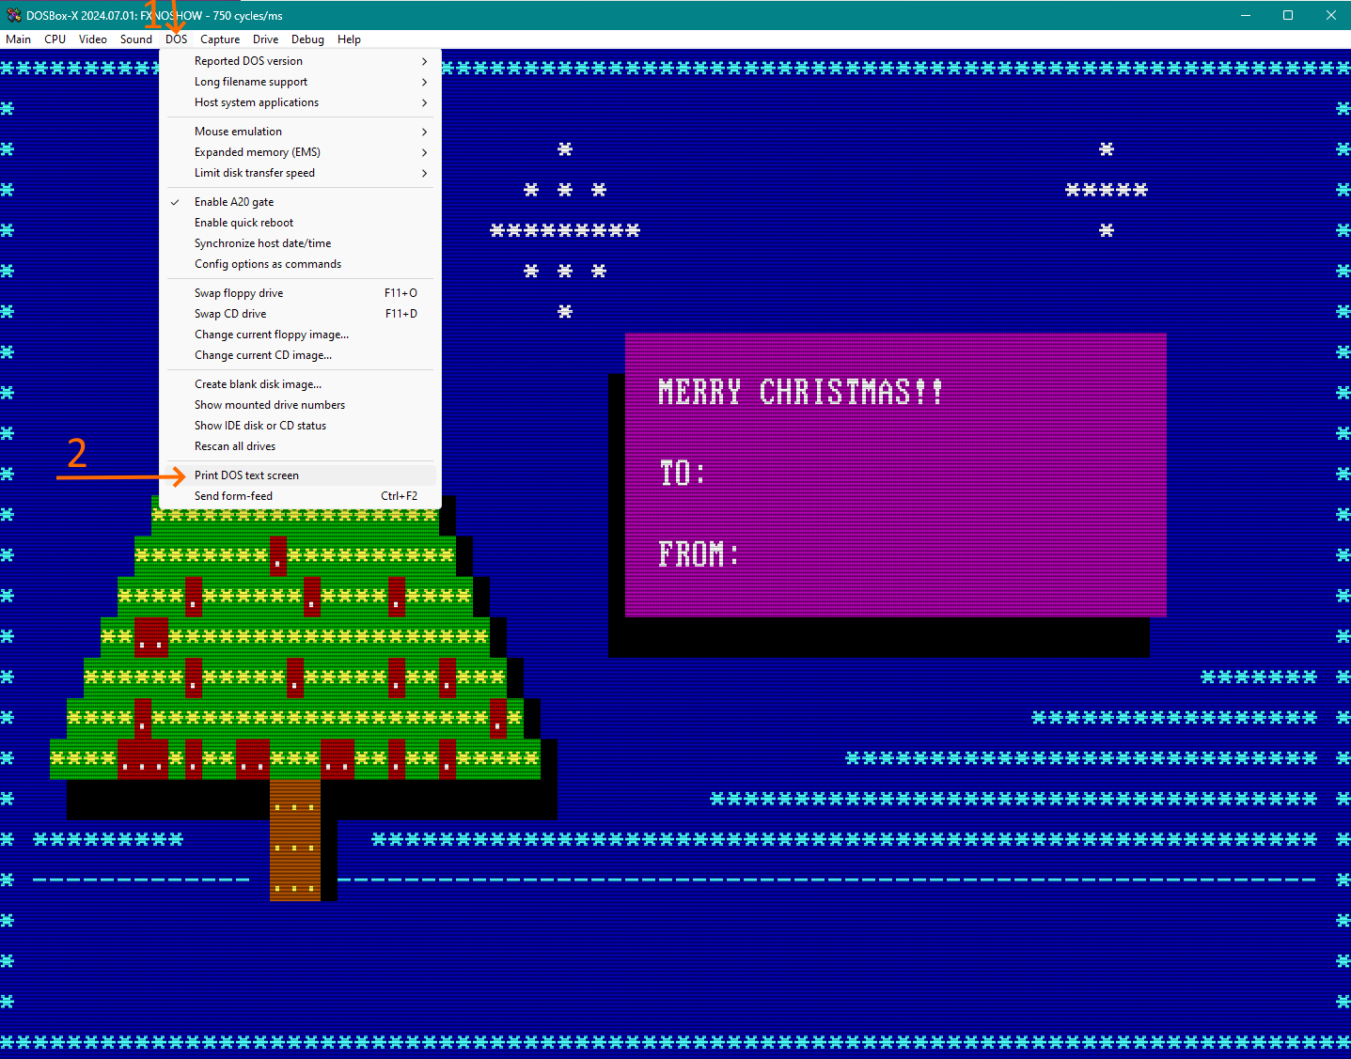The height and width of the screenshot is (1059, 1351).
Task: Toggle Enable A20 gate option
Action: (x=301, y=202)
